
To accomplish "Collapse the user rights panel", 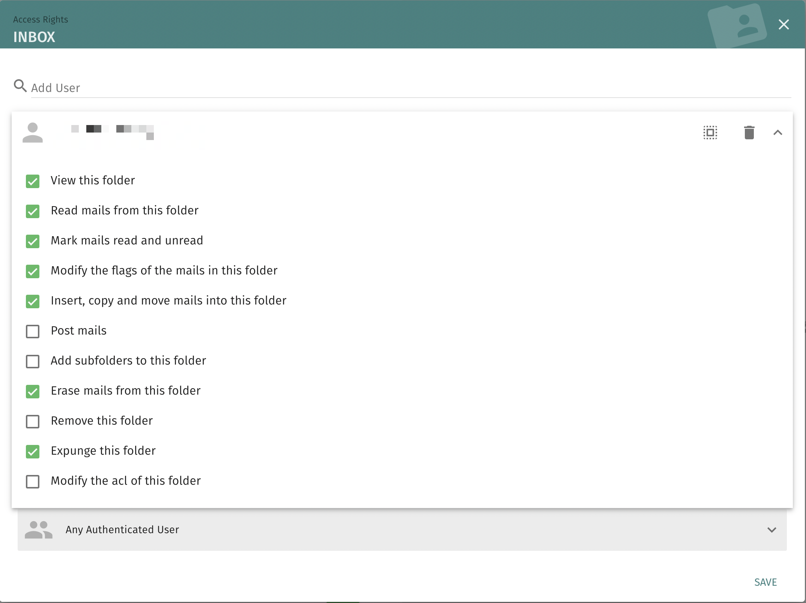I will 777,133.
